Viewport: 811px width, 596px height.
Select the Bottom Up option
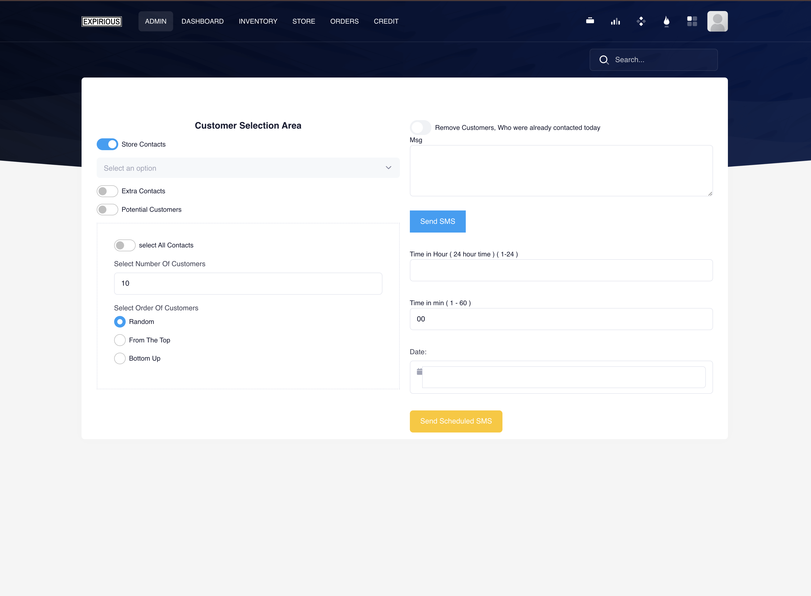[x=120, y=358]
